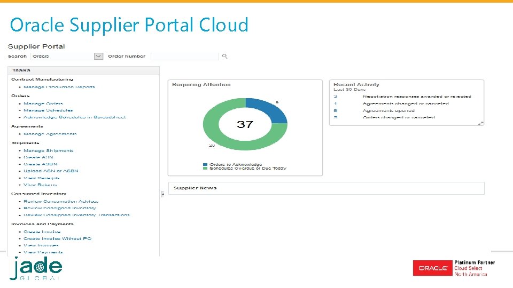Open View Receipts link
This screenshot has width=513, height=288.
41,178
